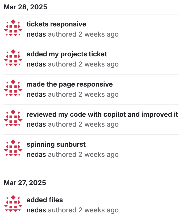Click 'nedas' under the copilot review commit

click(x=36, y=124)
